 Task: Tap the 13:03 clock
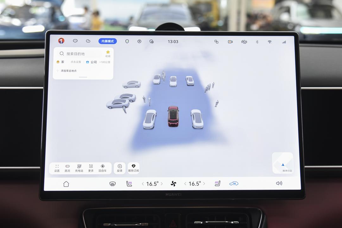click(173, 41)
